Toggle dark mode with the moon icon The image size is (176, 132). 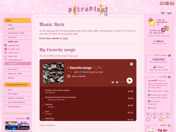[162, 3]
